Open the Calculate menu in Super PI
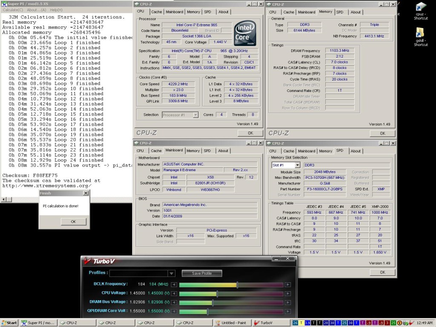The width and height of the screenshot is (436, 327). pyautogui.click(x=13, y=10)
